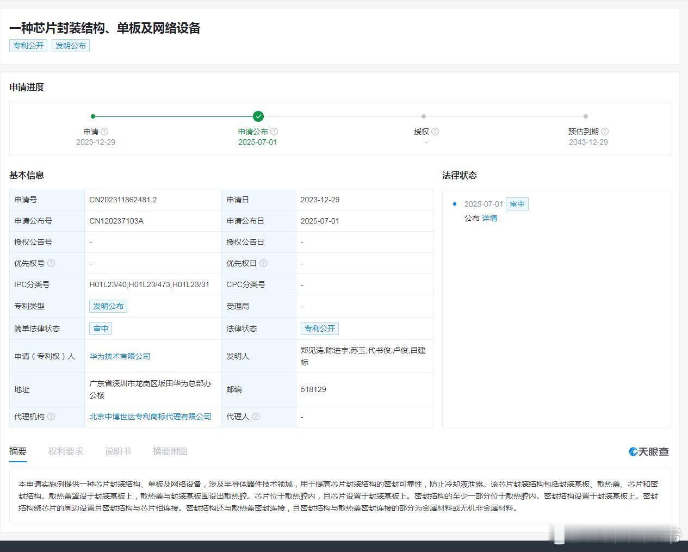
Task: Click the expiry date 2043-12-29
Action: click(588, 142)
